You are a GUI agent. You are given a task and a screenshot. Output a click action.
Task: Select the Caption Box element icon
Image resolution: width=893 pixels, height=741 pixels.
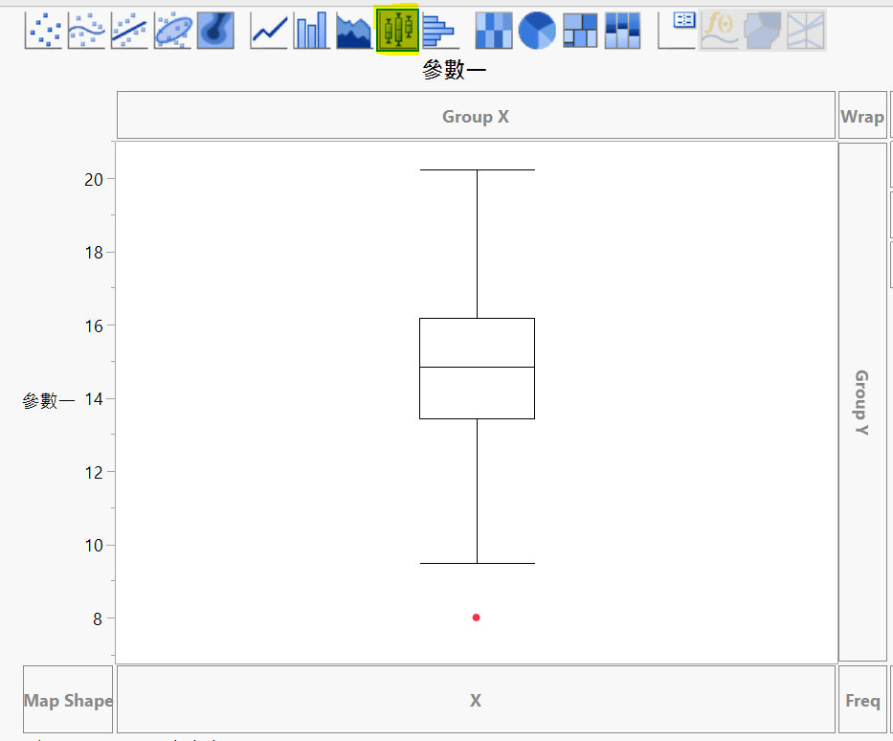click(677, 31)
